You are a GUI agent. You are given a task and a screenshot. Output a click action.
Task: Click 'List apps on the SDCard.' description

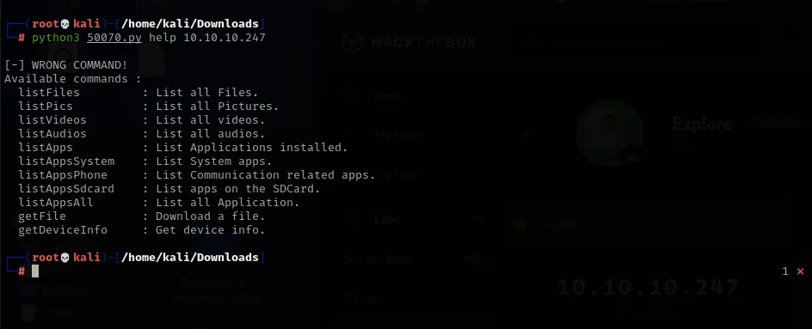[x=238, y=189]
